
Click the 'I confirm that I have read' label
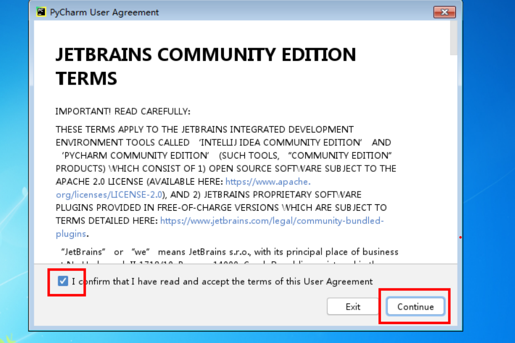tap(222, 282)
